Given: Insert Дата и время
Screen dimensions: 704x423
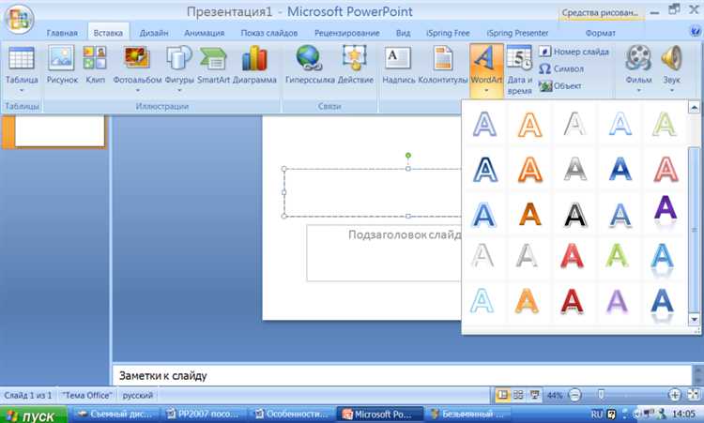Looking at the screenshot, I should click(519, 70).
